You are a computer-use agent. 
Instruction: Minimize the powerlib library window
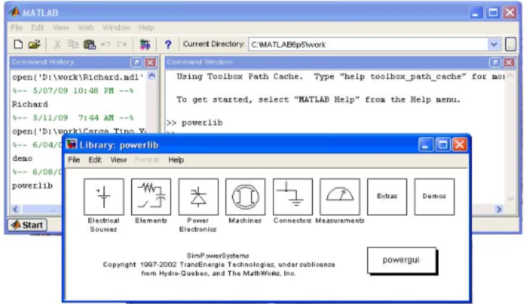[x=425, y=145]
